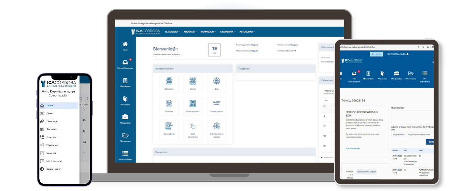Image resolution: width=459 pixels, height=191 pixels.
Task: Open Mis cursos icon on the tablet
Action: click(382, 73)
